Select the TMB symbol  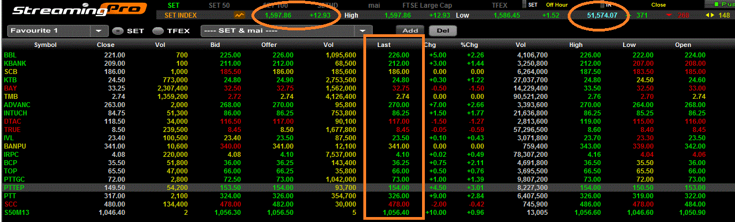point(11,97)
